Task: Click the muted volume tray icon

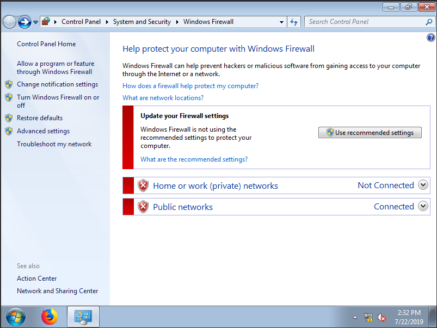Action: click(x=381, y=317)
